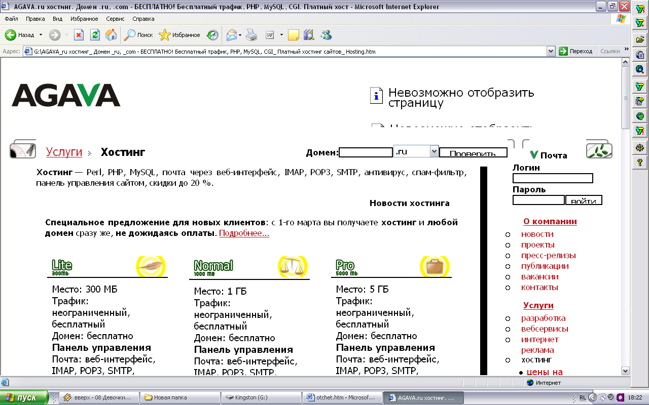Screen dimensions: 649x405
Task: Open Услуги breadcrumb link beside Хостинг
Action: tap(64, 152)
